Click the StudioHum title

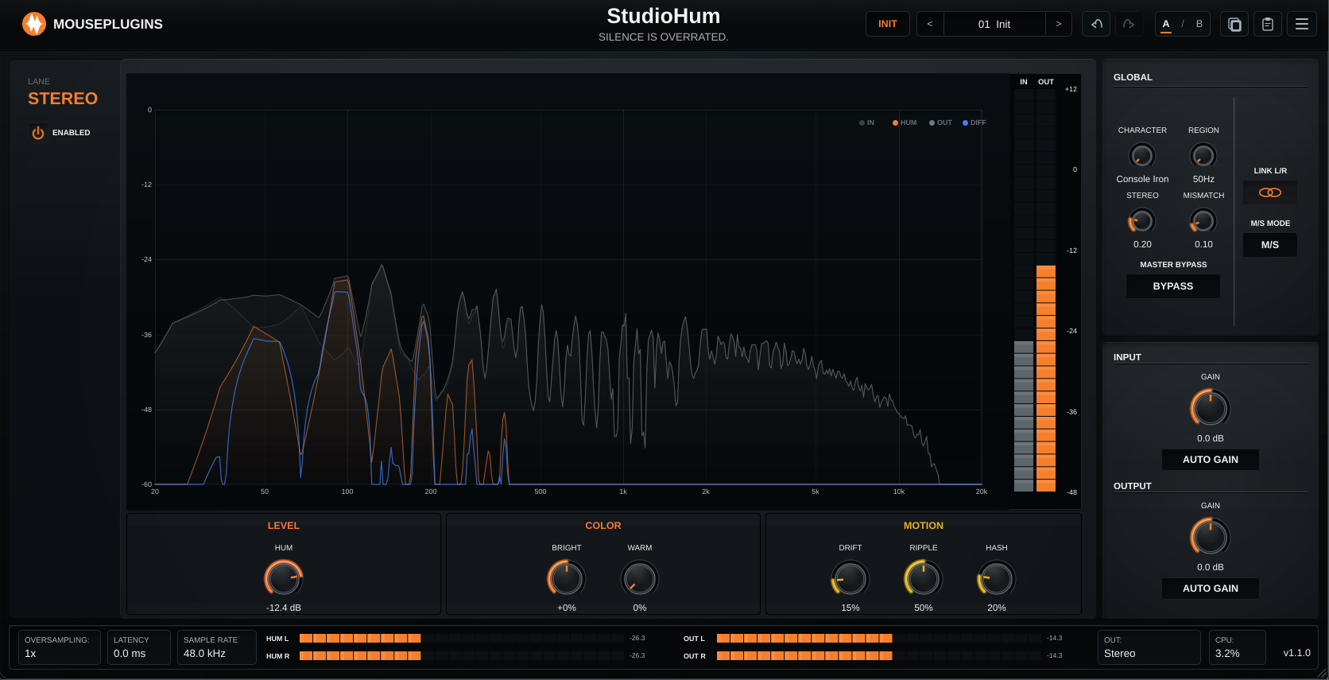tap(664, 16)
